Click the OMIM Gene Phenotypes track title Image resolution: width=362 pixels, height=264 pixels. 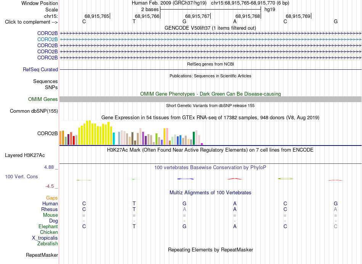(x=210, y=94)
